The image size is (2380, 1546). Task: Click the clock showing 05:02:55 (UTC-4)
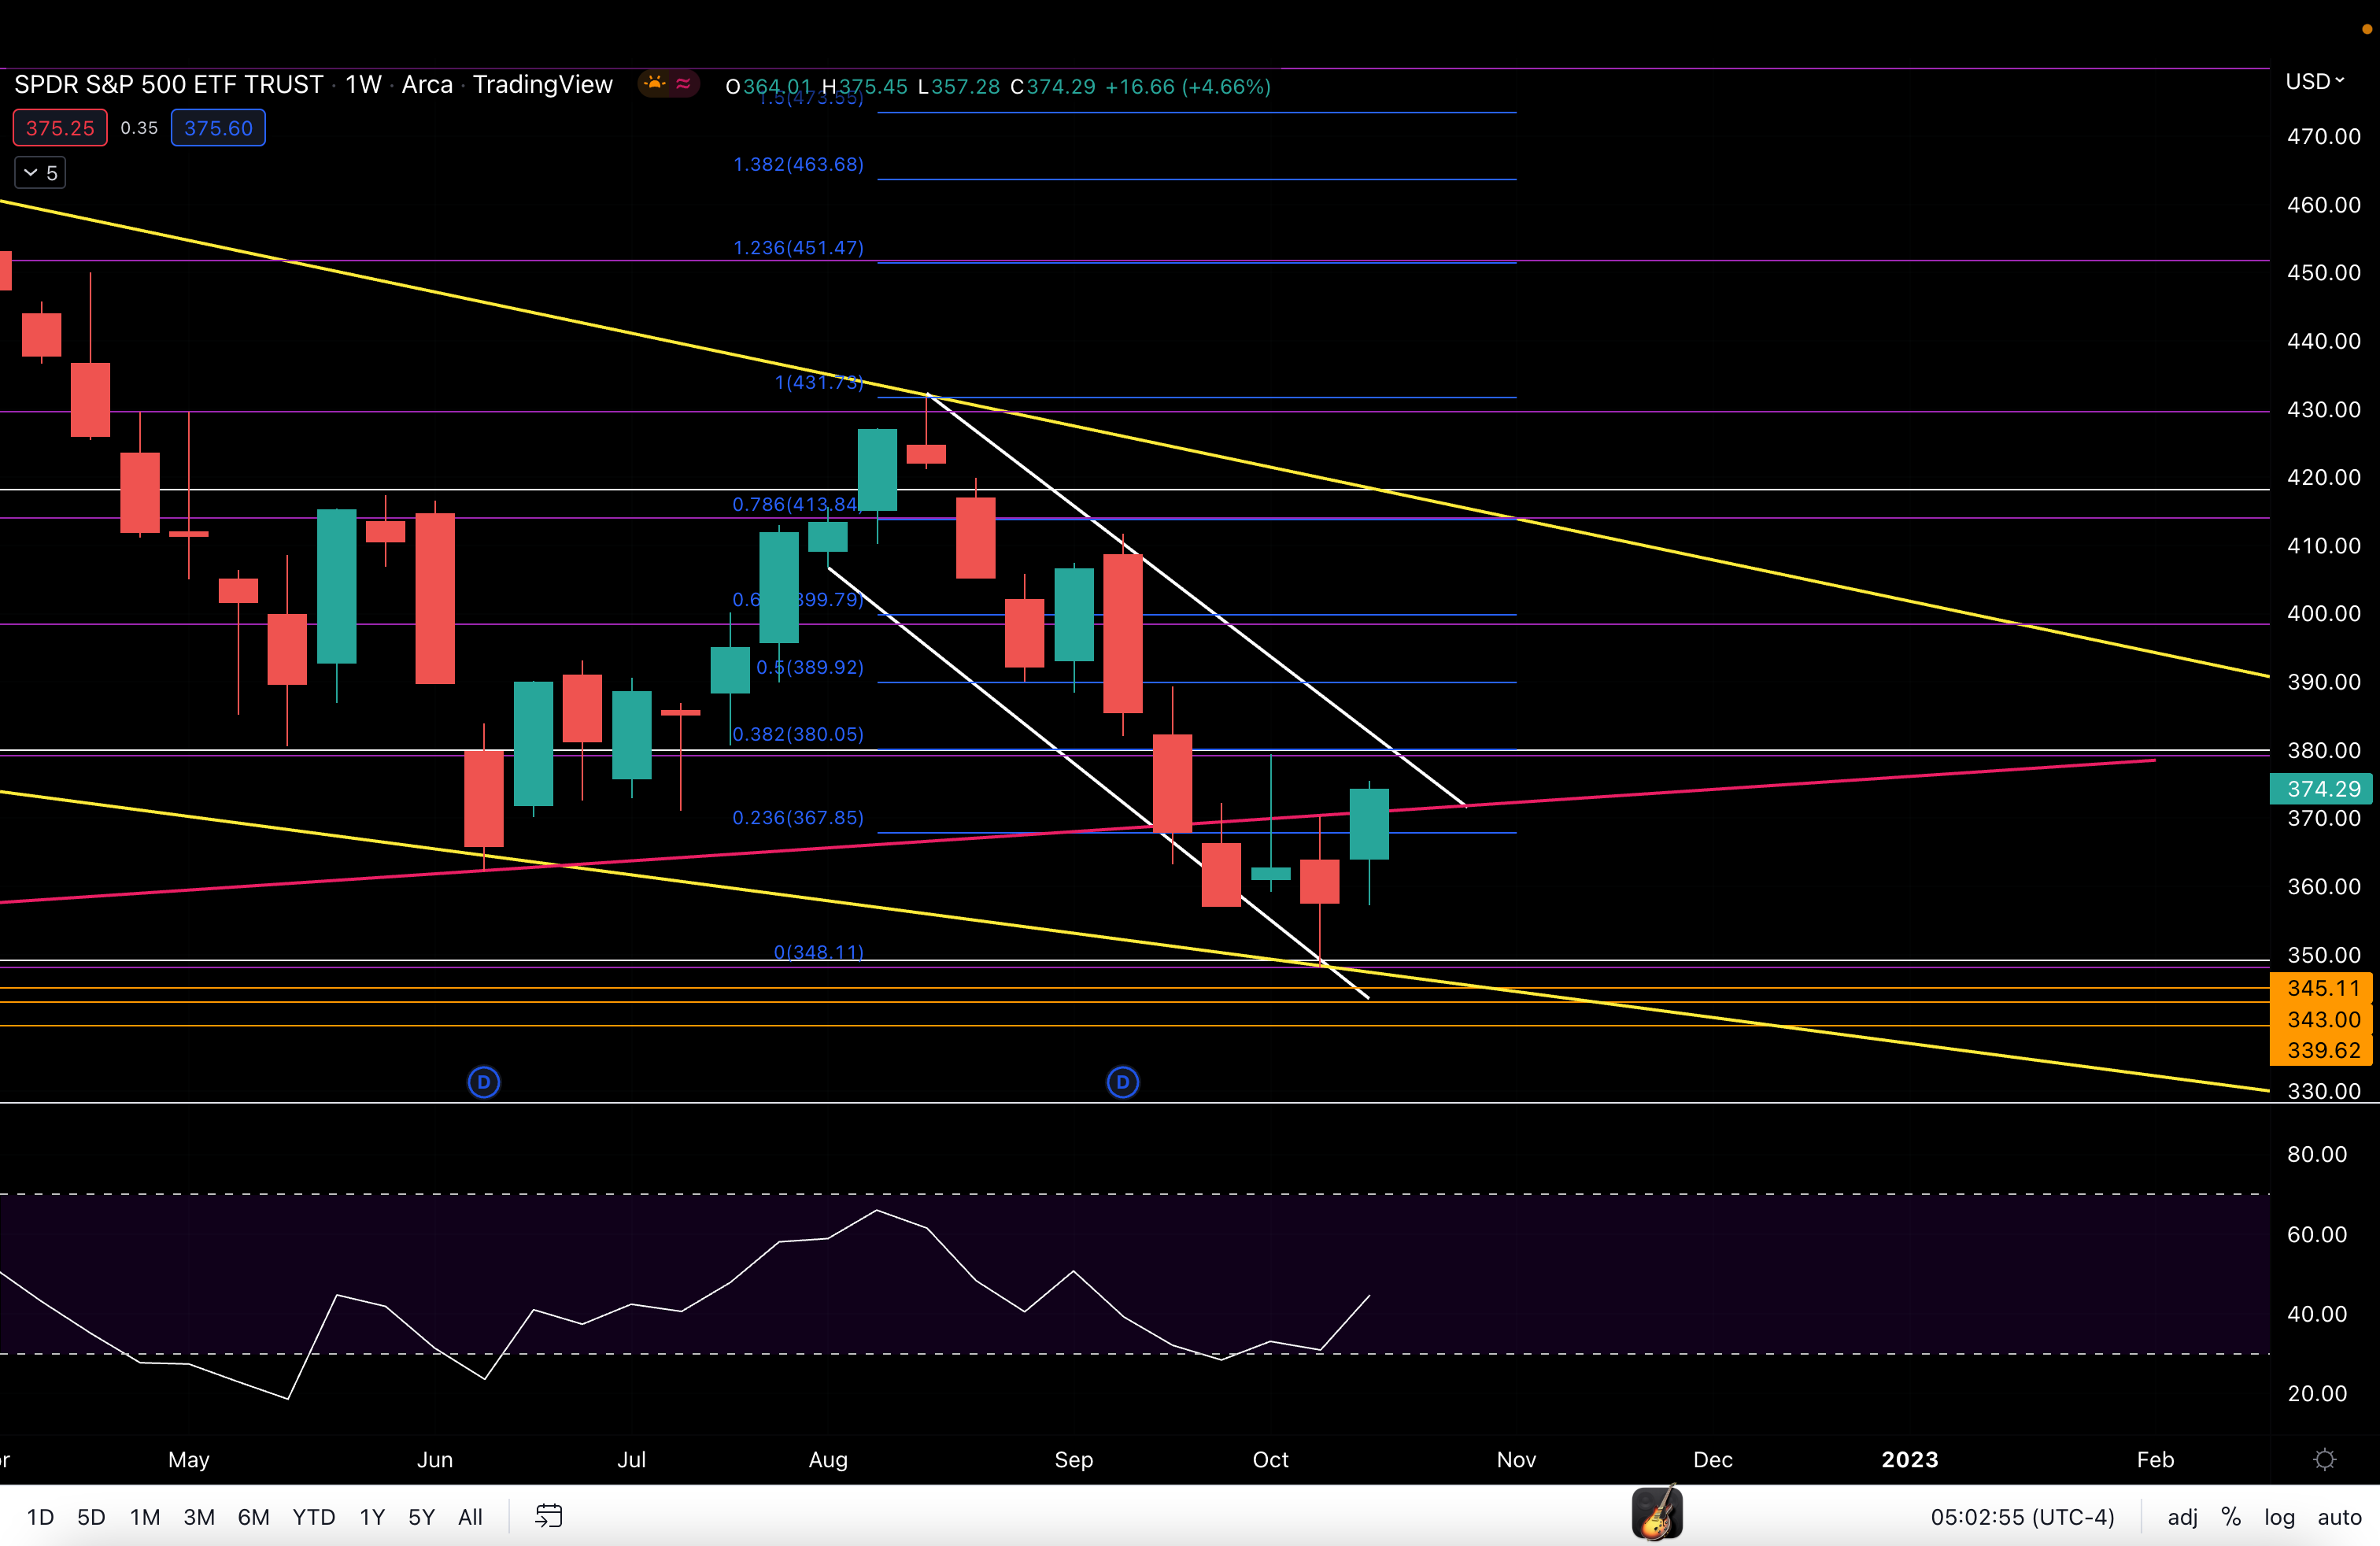tap(2022, 1516)
